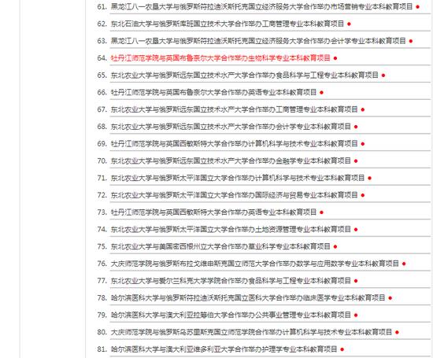Open item 79 哈尔滨医科大学 公共事业管理 link
Screen dimensions: 433x358
(231, 315)
